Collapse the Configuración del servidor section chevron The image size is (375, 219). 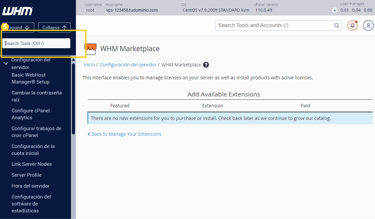(x=6, y=63)
